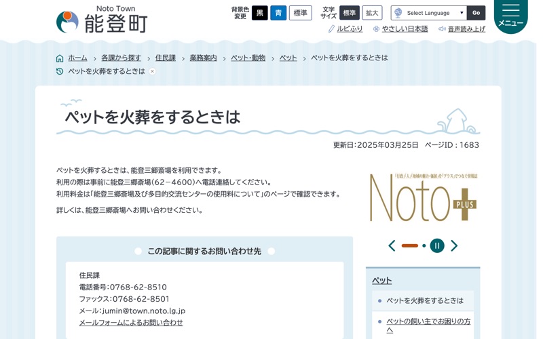The width and height of the screenshot is (543, 339).
Task: Click the Noto Town logo emblem
Action: click(67, 22)
